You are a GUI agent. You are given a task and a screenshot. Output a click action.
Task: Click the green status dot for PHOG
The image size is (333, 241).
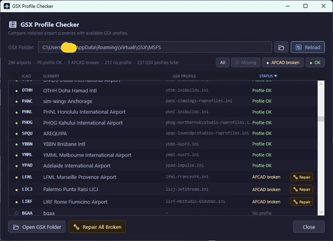coord(17,123)
